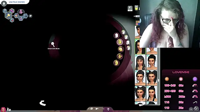This screenshot has height=112, width=200.
Task: Choose the long hair with bangs thumbnail
Action: point(140,62)
